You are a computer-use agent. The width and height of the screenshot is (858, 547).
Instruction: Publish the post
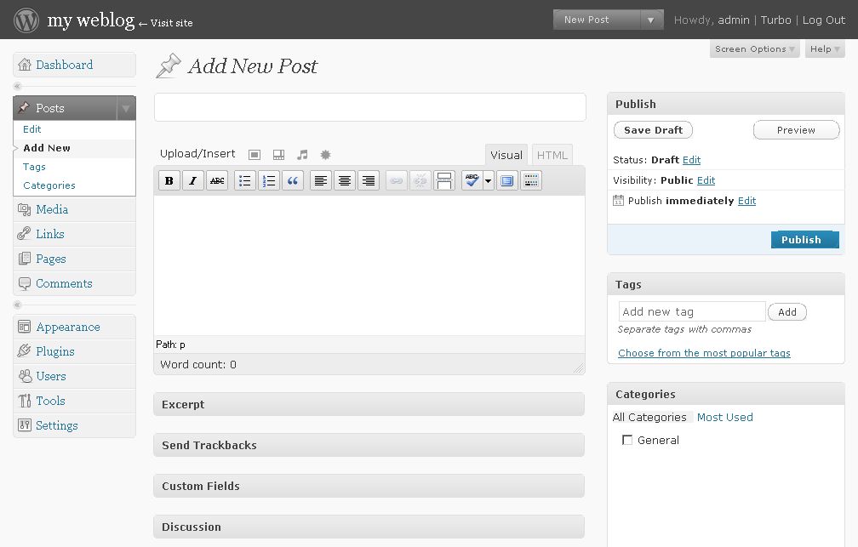point(804,239)
